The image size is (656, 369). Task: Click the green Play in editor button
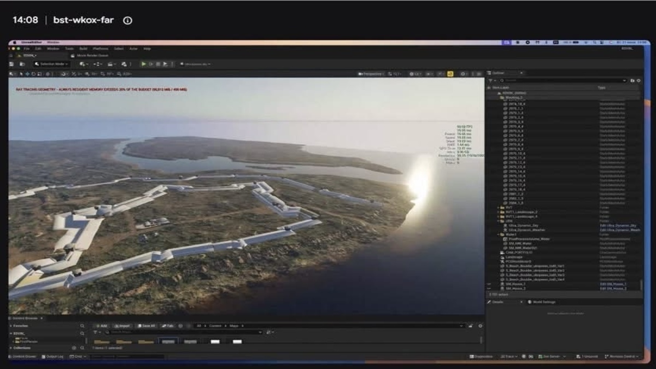[x=144, y=64]
